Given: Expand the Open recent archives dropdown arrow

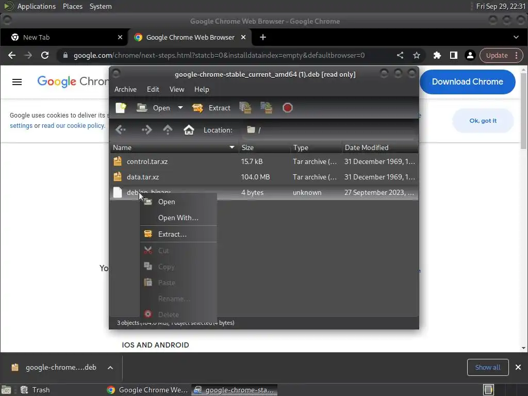Looking at the screenshot, I should pyautogui.click(x=180, y=108).
